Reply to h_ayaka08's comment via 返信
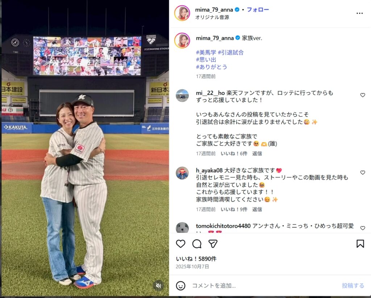 pos(257,209)
